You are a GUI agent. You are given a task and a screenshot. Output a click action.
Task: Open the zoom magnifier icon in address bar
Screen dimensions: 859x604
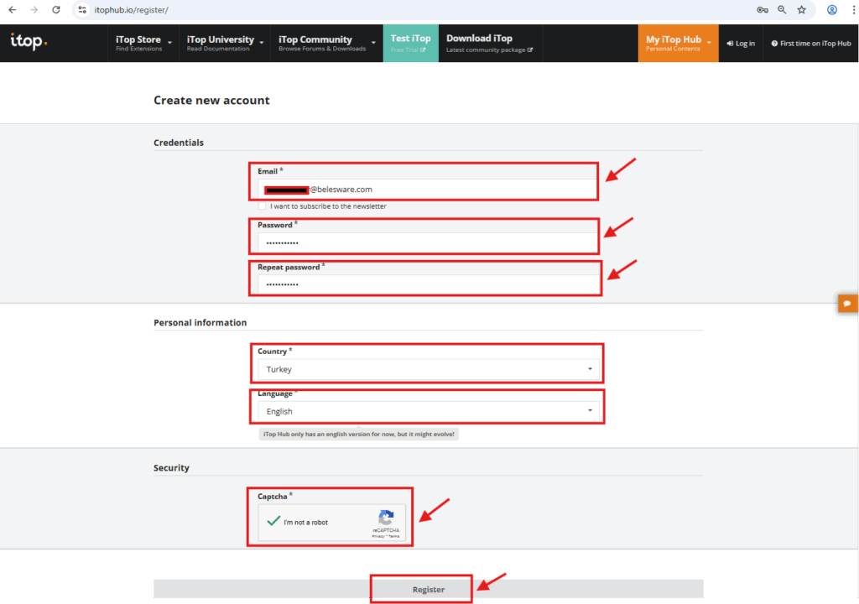click(x=782, y=10)
